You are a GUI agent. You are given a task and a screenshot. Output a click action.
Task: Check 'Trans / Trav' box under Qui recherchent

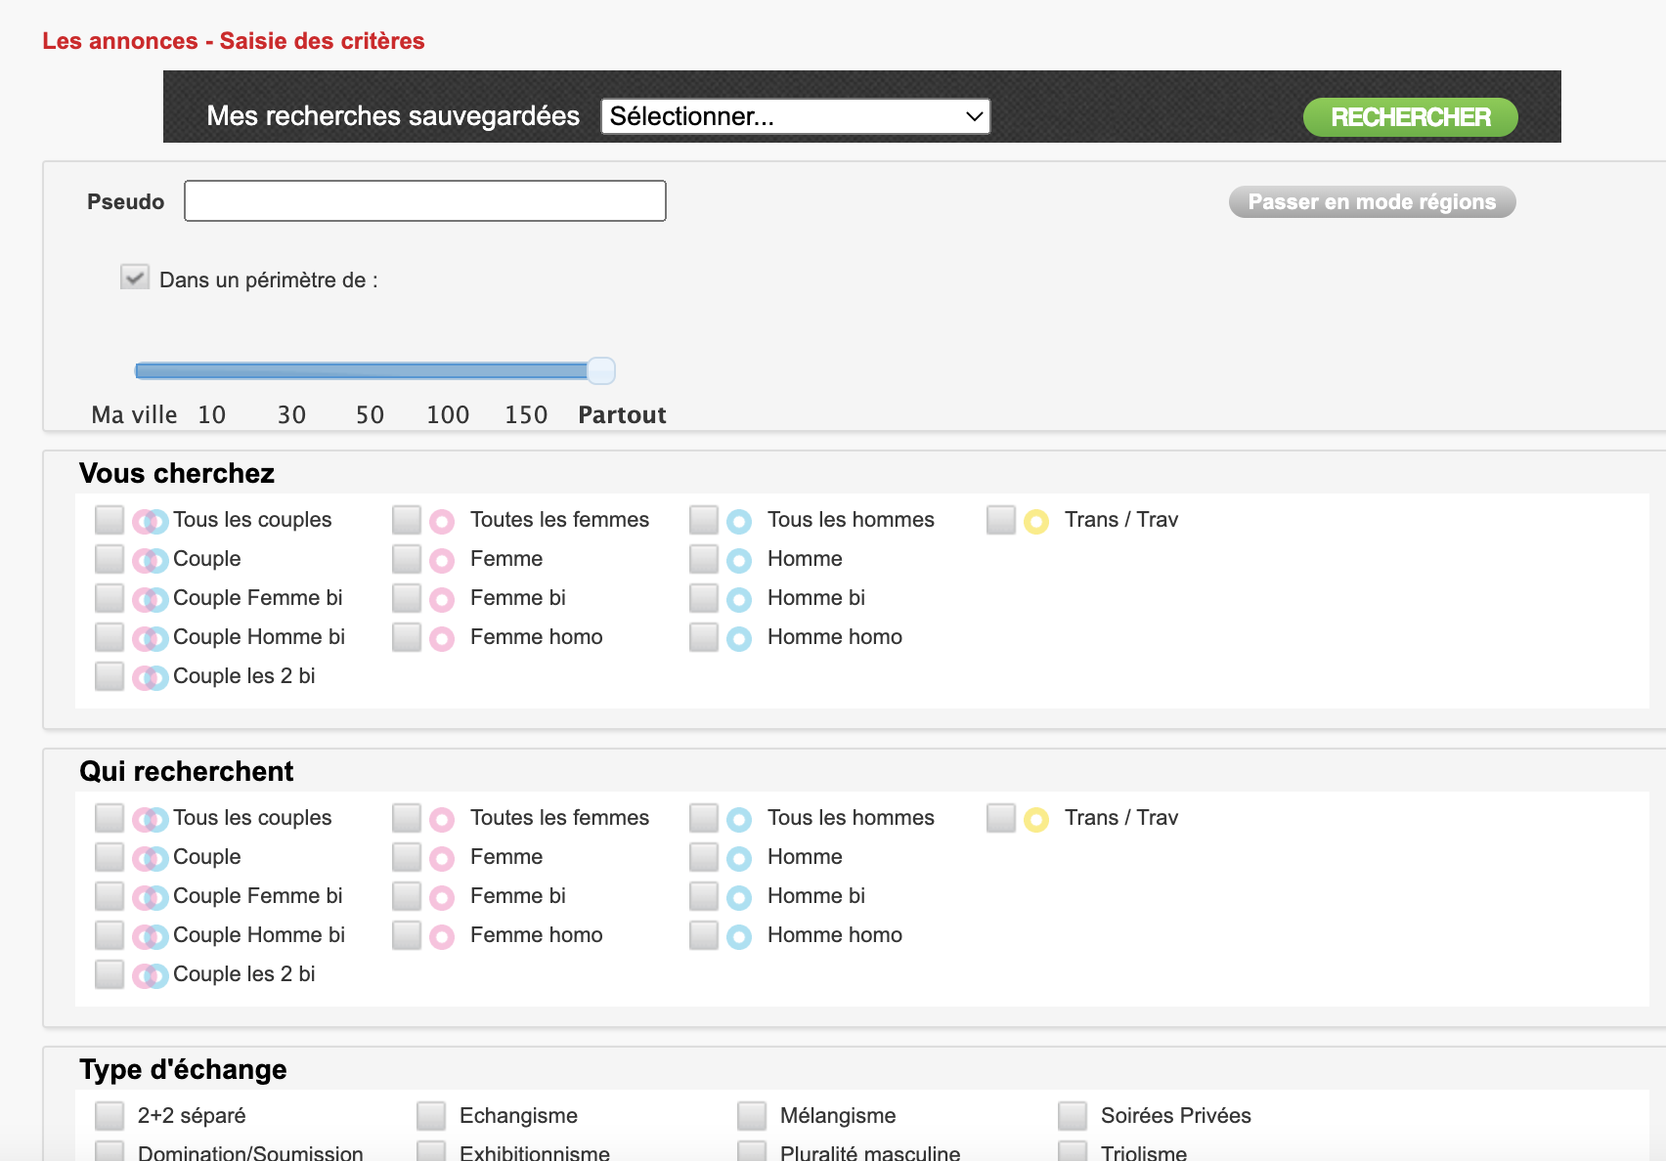click(x=1001, y=818)
